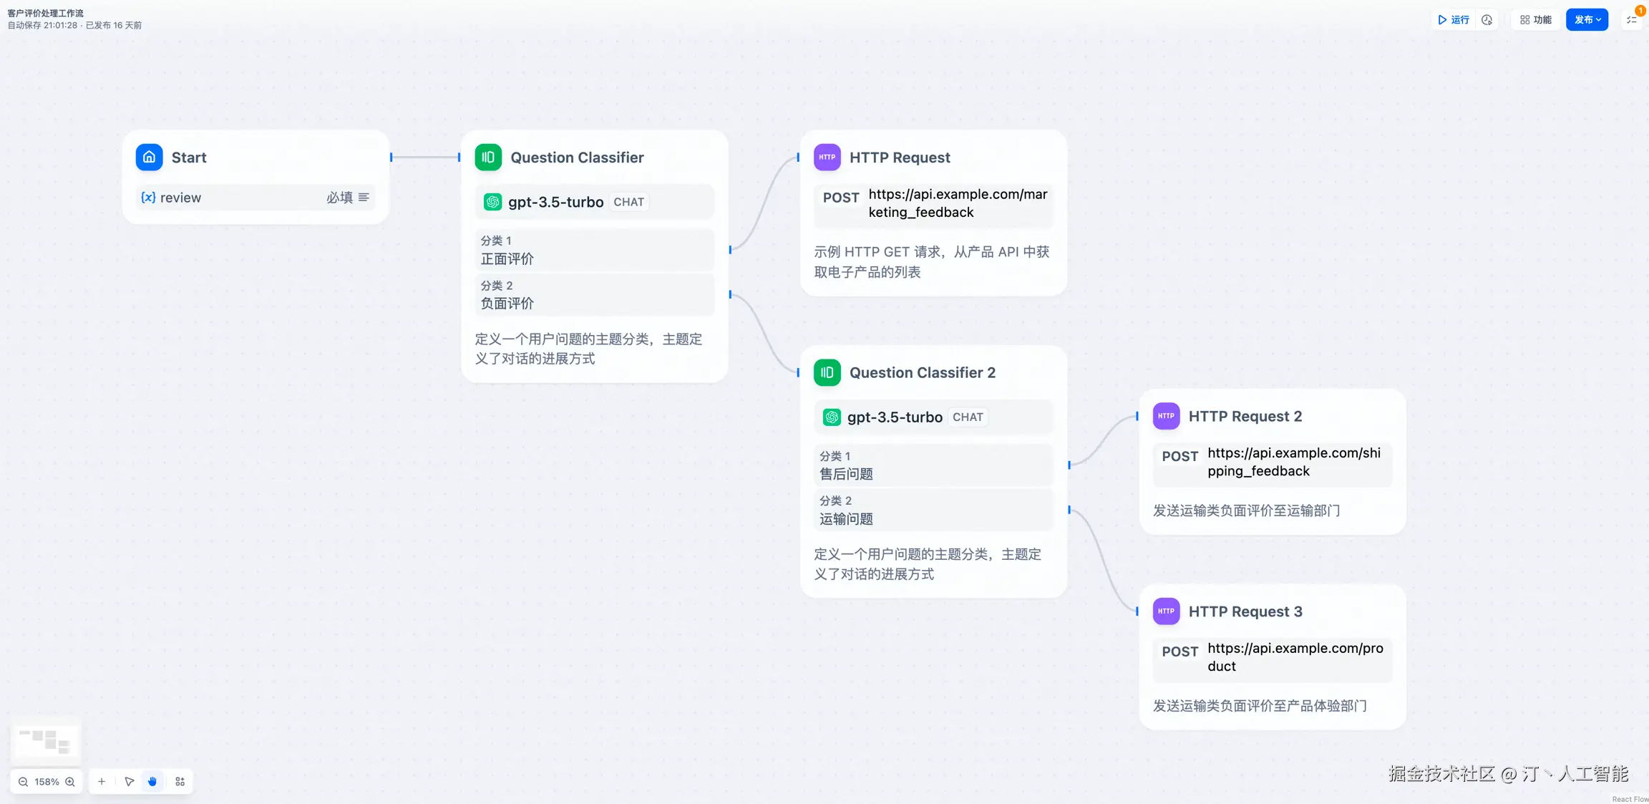Activate the hand pan tool

pyautogui.click(x=152, y=781)
